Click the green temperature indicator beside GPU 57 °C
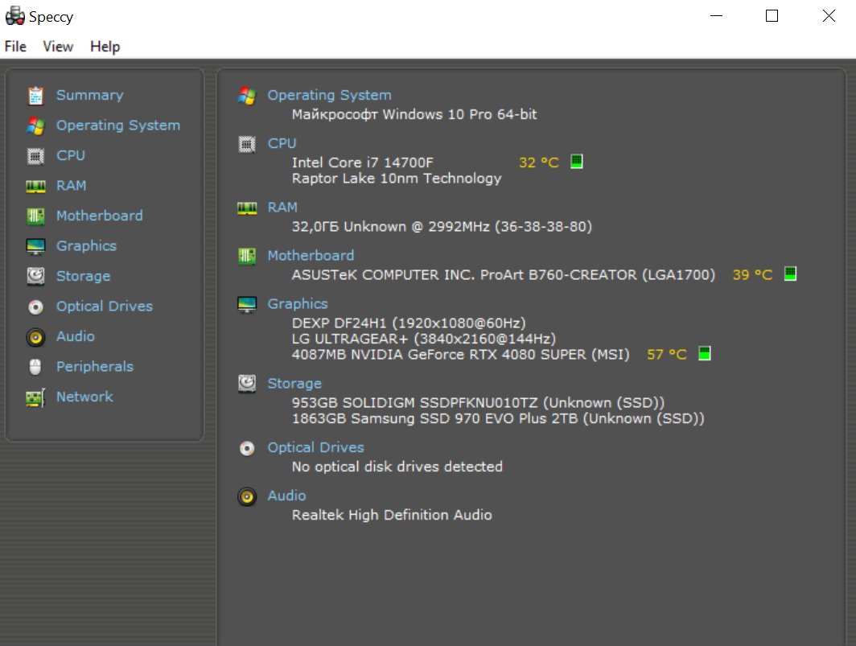Image resolution: width=856 pixels, height=646 pixels. click(705, 353)
